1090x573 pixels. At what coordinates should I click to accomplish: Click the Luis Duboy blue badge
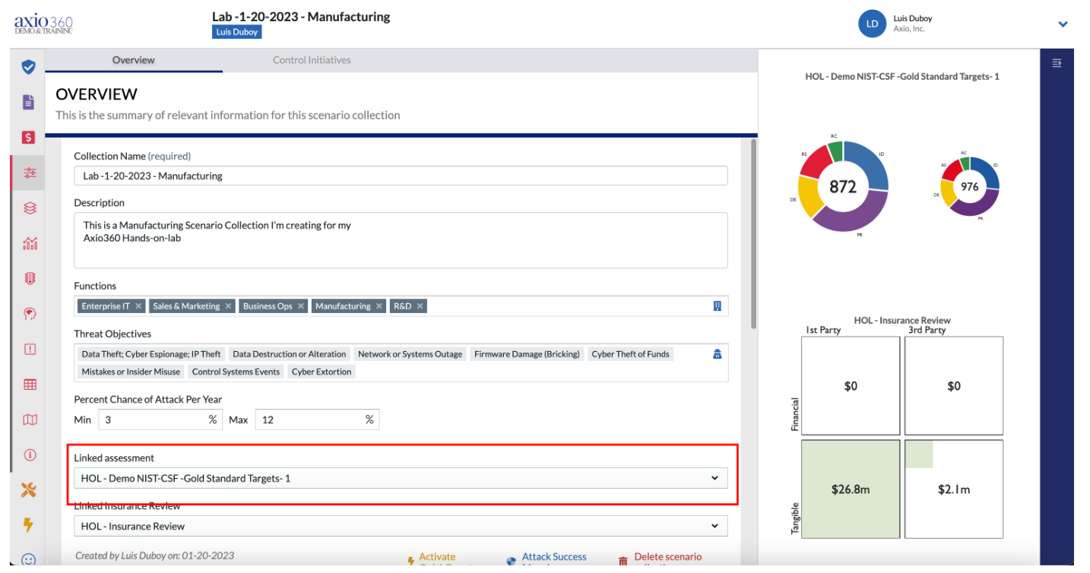pos(237,32)
